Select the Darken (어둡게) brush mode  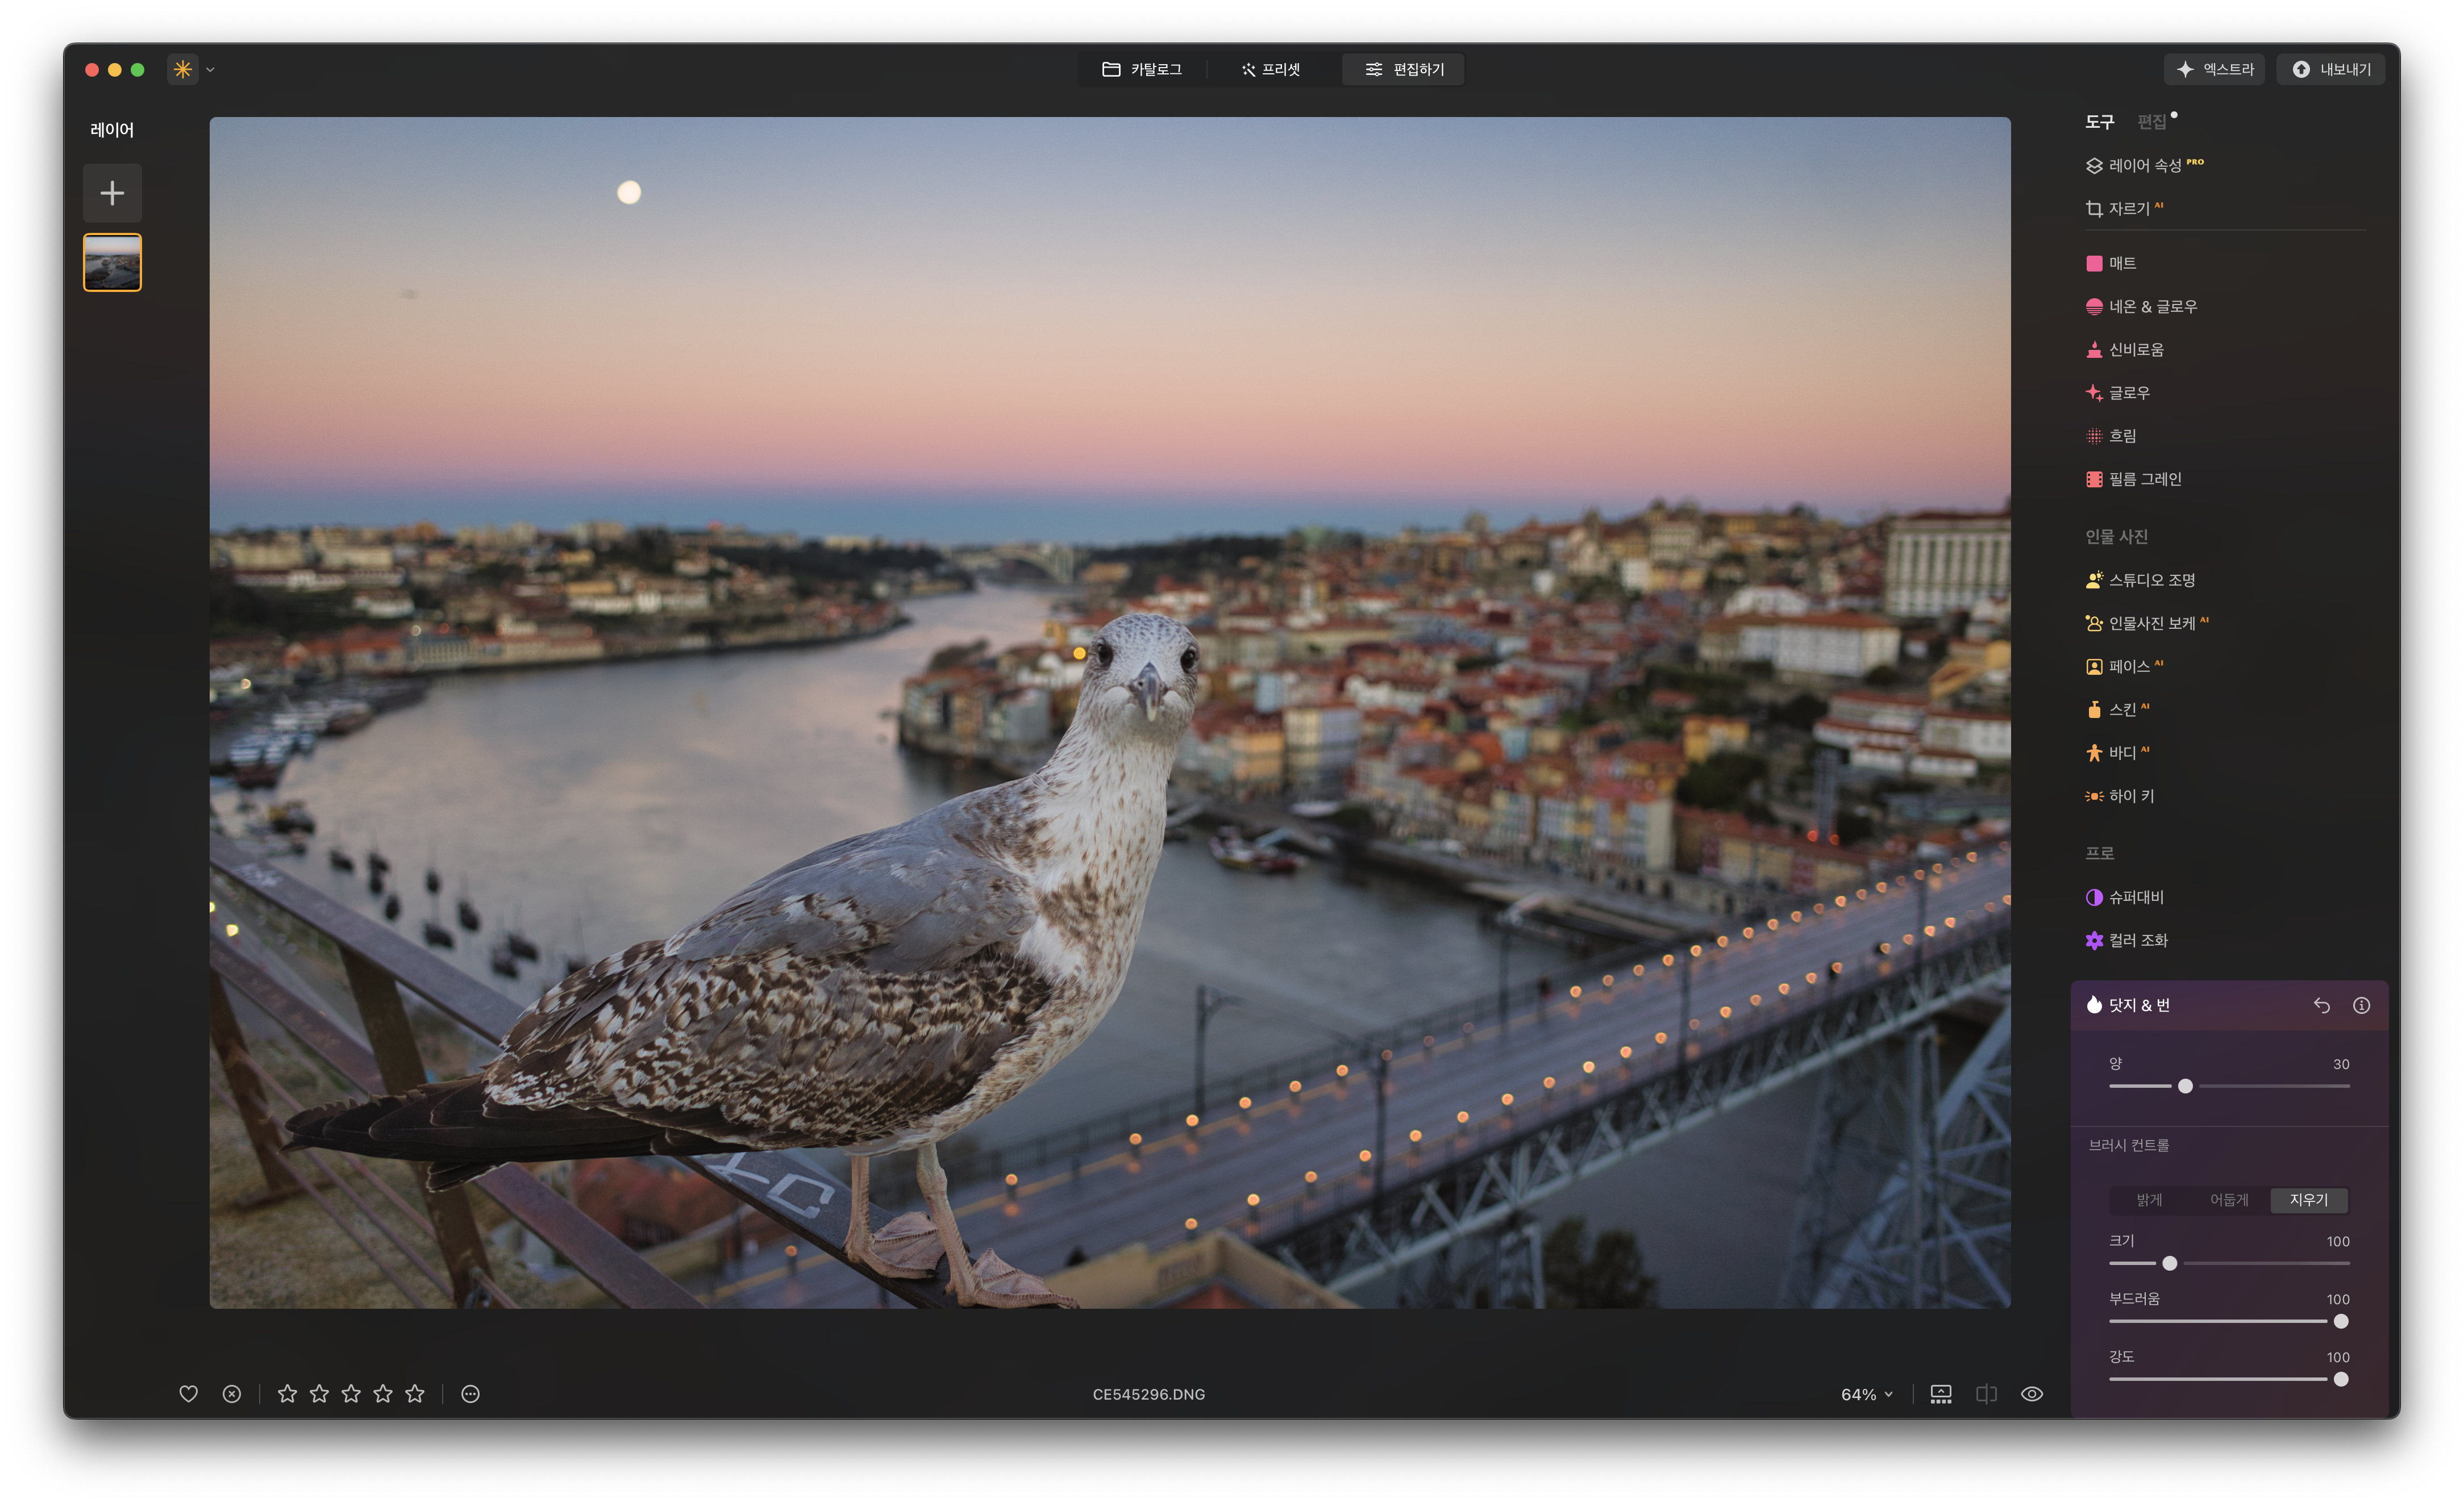click(x=2228, y=1199)
